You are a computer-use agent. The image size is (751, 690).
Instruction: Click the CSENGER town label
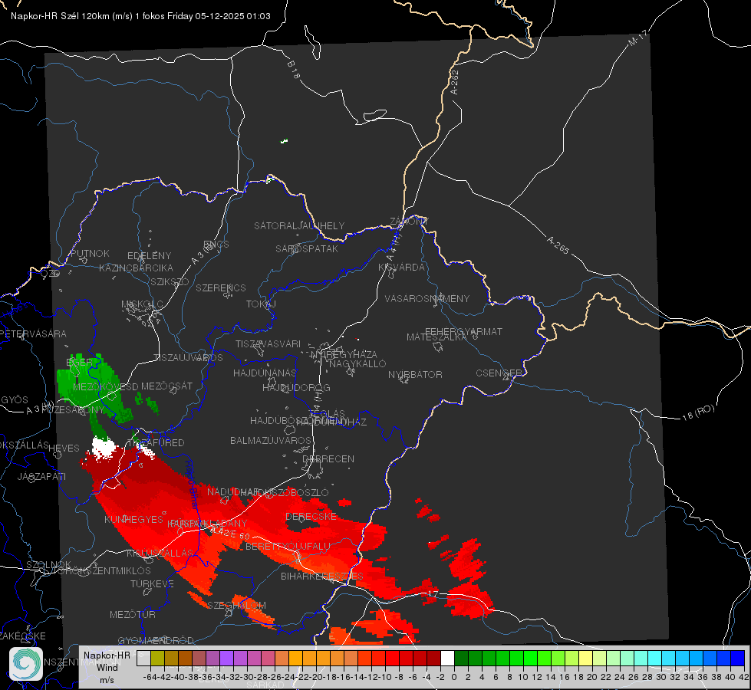tap(499, 373)
